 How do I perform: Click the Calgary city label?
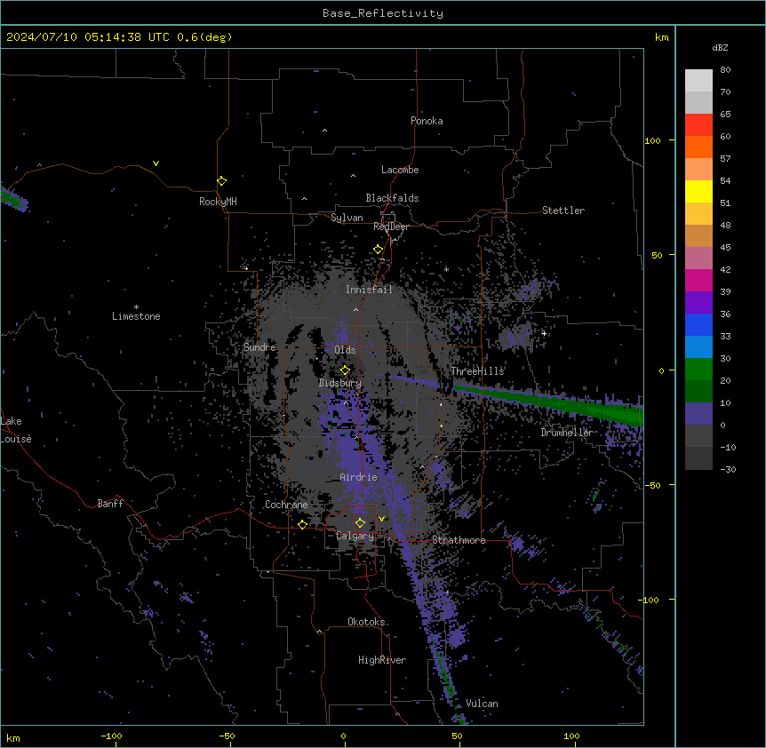coord(355,536)
